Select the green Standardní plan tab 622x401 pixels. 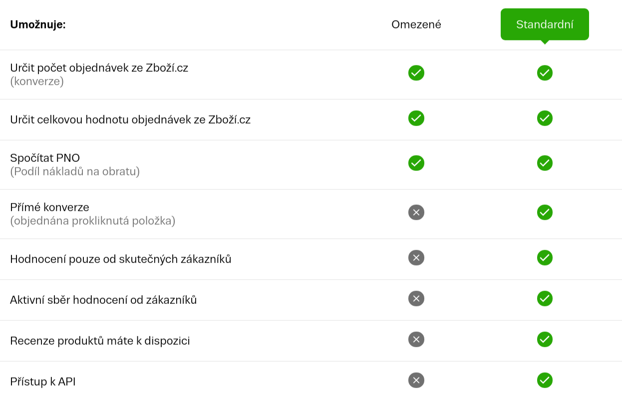[x=545, y=24]
